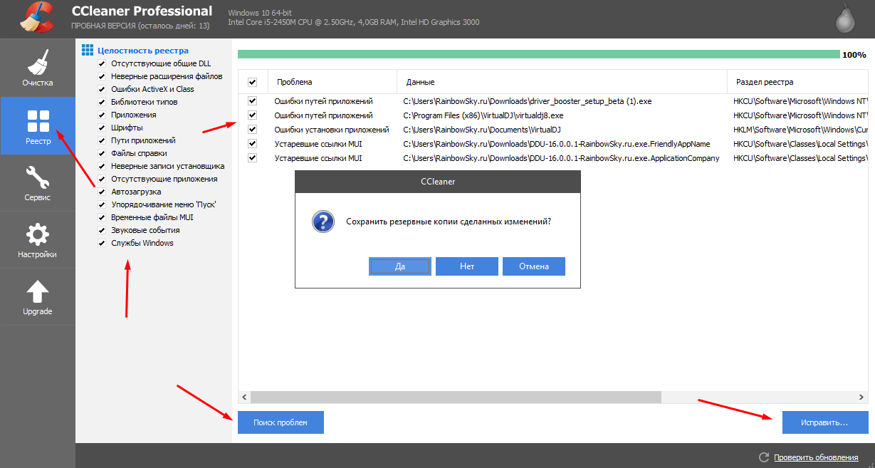Viewport: 875px width, 468px height.
Task: Click the horizontal scrollbar thumb
Action: (456, 397)
